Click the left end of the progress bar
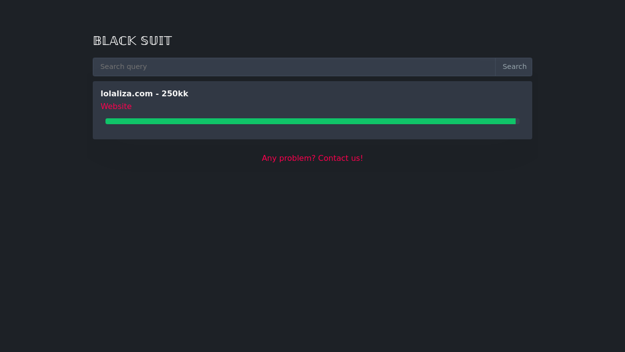The image size is (625, 352). pos(108,121)
